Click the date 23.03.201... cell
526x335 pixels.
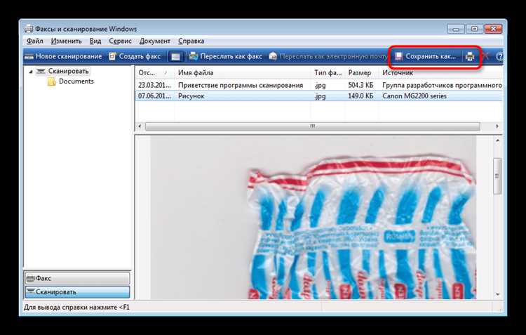click(155, 86)
